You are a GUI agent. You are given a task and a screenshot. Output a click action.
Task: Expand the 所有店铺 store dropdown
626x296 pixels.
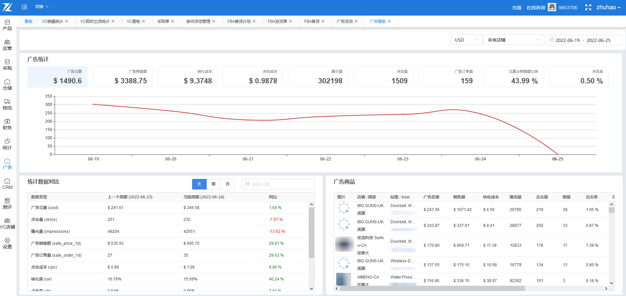pyautogui.click(x=513, y=40)
